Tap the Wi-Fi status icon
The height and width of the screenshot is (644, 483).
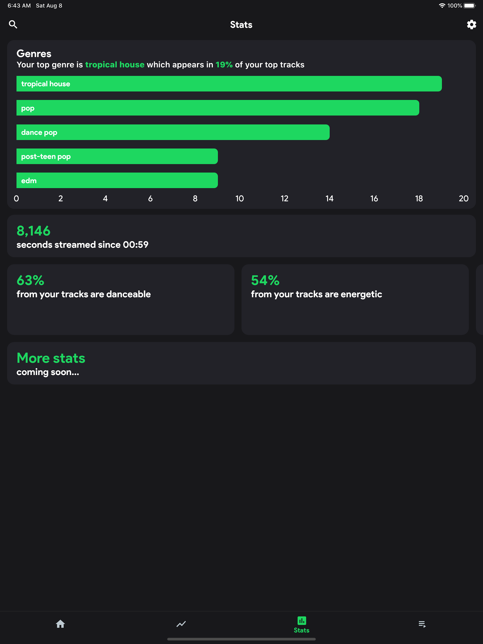pyautogui.click(x=442, y=6)
